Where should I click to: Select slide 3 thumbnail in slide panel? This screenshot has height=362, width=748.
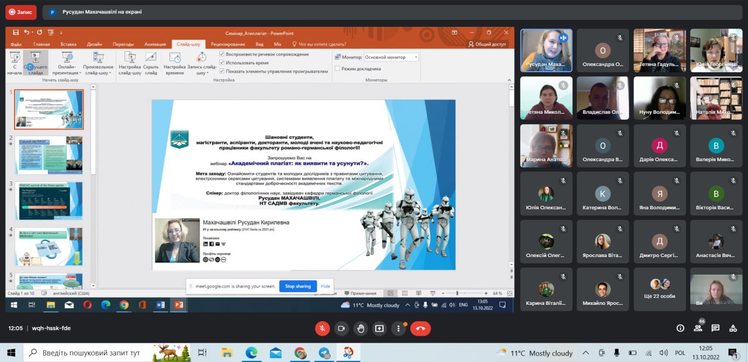pyautogui.click(x=49, y=201)
